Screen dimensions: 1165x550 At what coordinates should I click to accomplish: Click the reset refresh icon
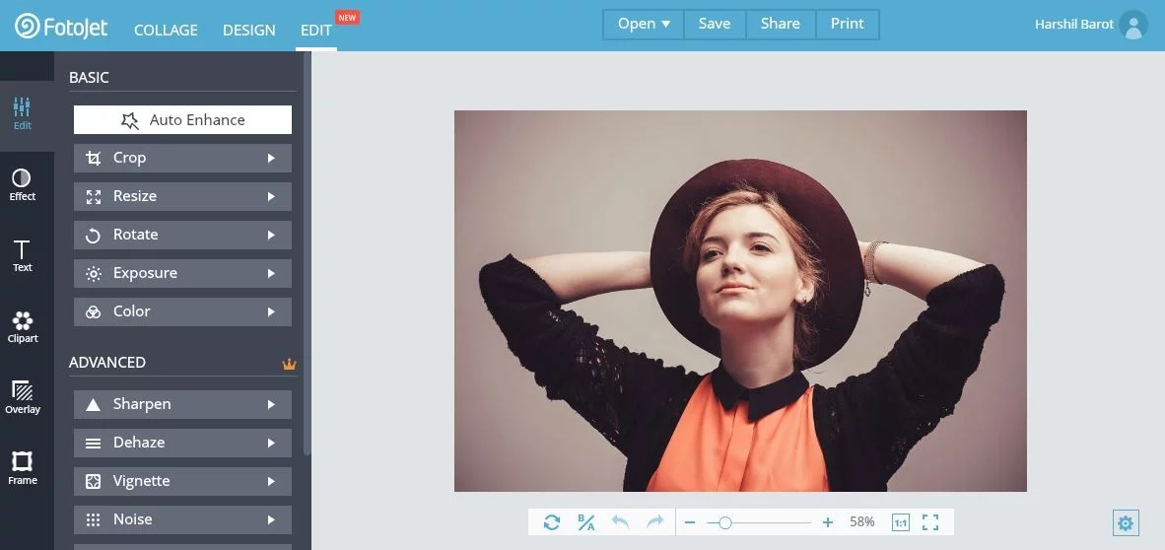pos(551,522)
